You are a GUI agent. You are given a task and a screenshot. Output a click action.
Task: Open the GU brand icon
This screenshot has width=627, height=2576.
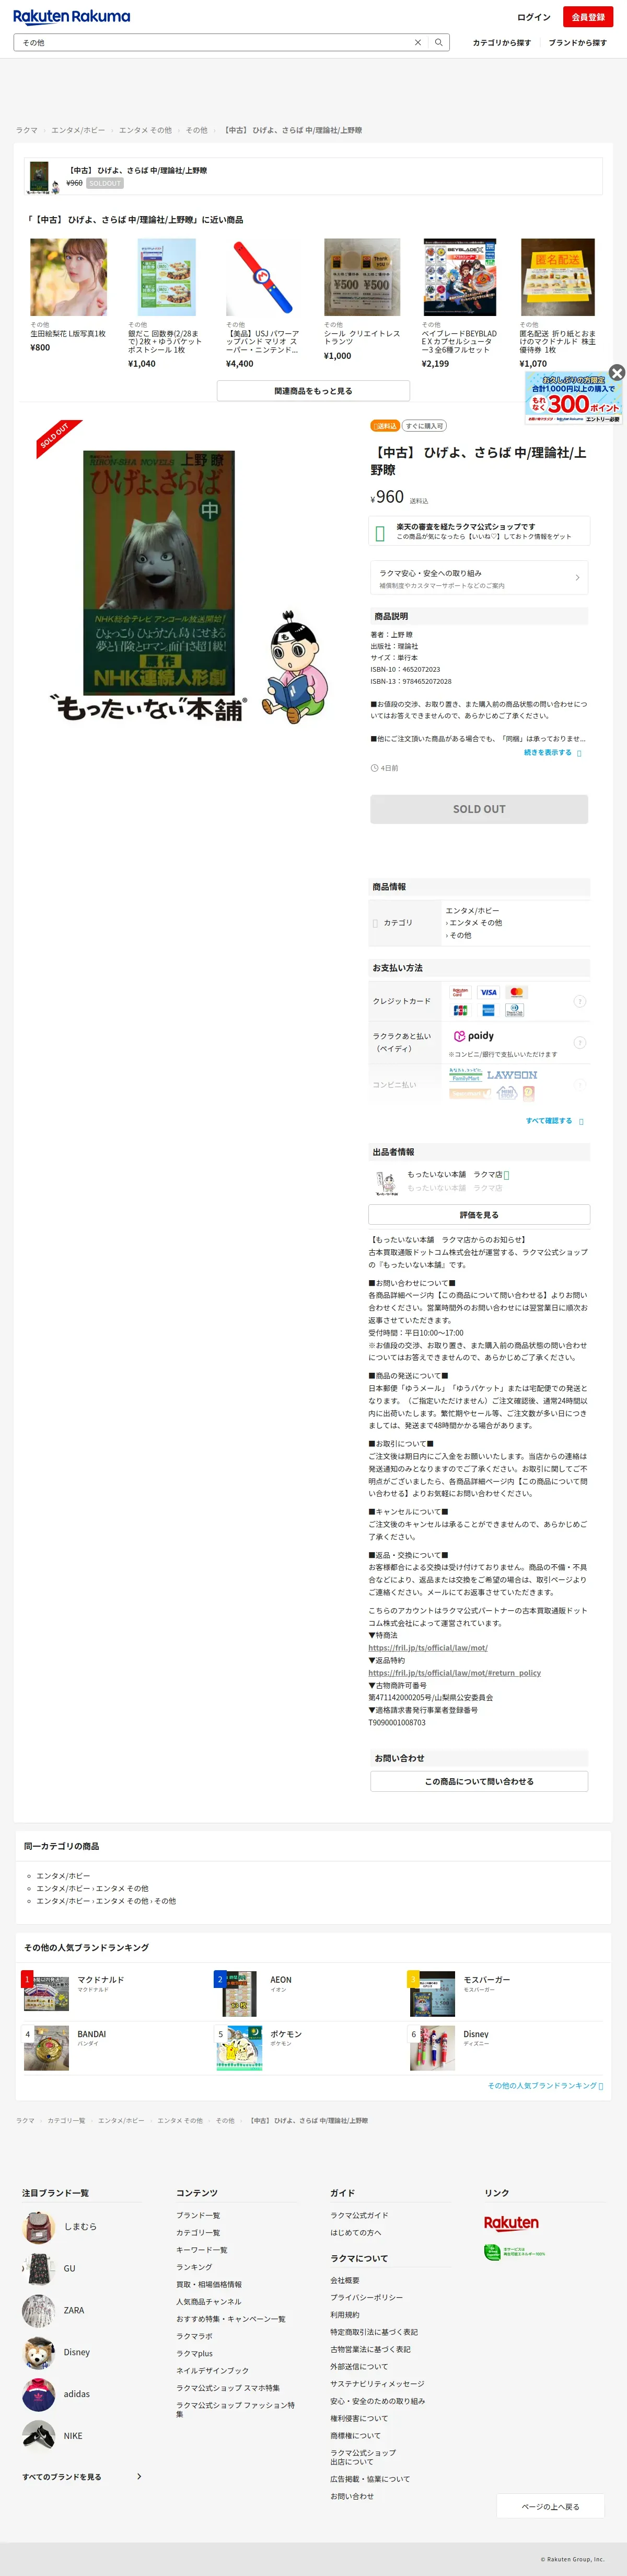coord(39,2269)
